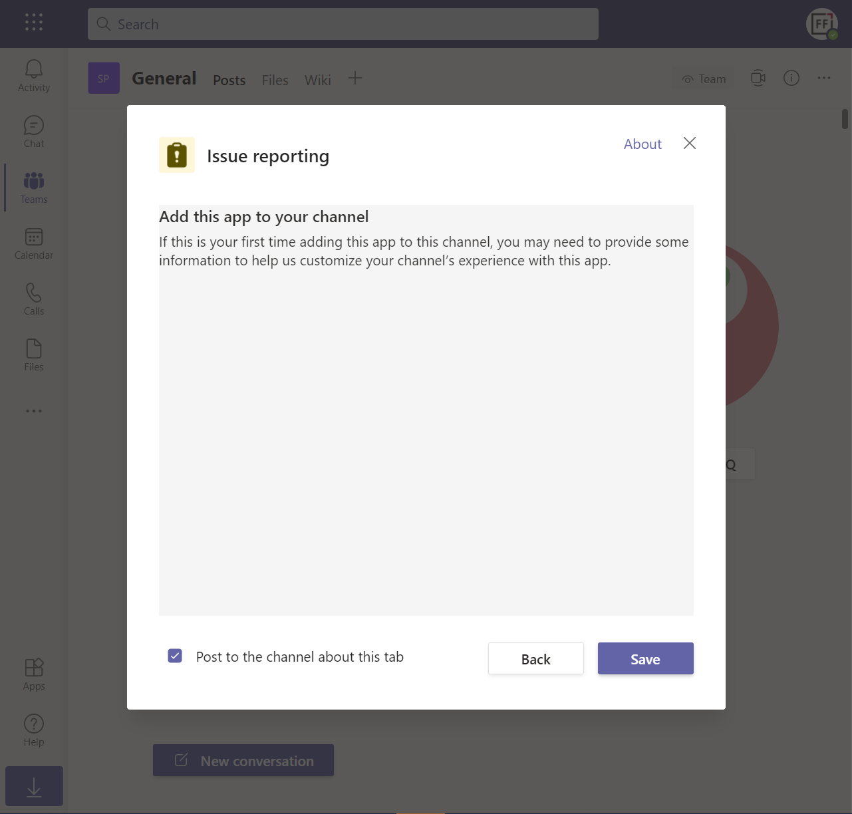Screen dimensions: 852x814
Task: Switch to the Files tab
Action: click(275, 80)
